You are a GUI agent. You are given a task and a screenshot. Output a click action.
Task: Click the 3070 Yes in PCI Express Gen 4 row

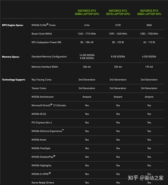point(118,123)
